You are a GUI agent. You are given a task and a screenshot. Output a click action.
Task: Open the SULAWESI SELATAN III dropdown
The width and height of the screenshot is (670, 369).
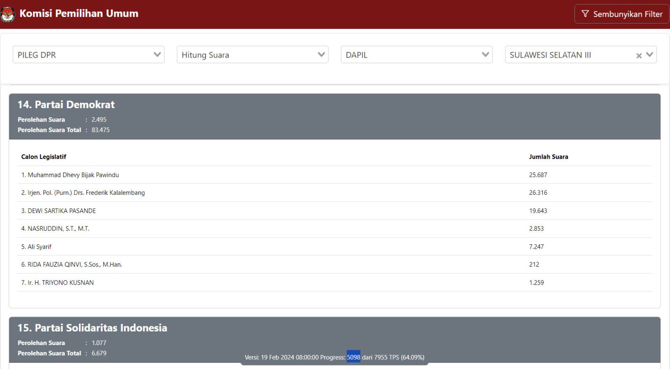[x=581, y=55]
